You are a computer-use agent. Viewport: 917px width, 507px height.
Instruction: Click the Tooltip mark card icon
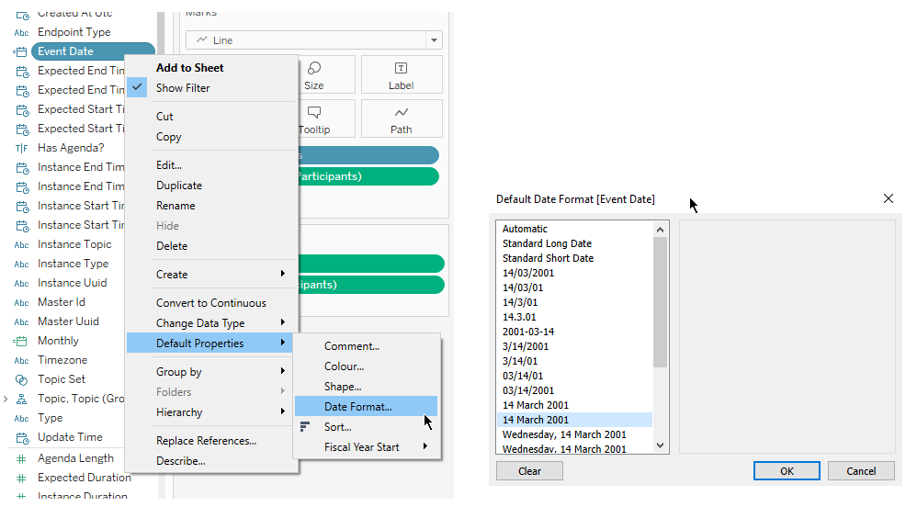314,112
